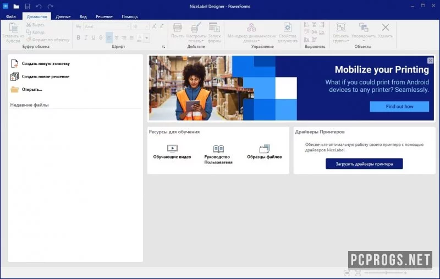Open the Файл menu tab
Image resolution: width=440 pixels, height=279 pixels.
click(10, 17)
